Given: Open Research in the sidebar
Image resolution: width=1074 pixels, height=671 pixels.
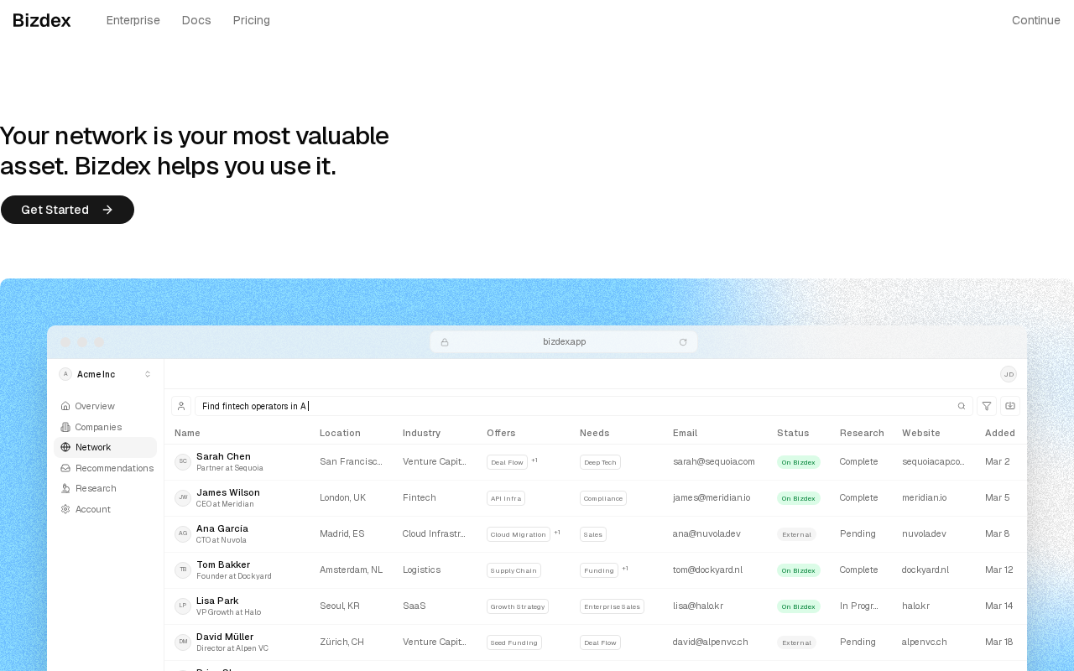Looking at the screenshot, I should point(105,488).
